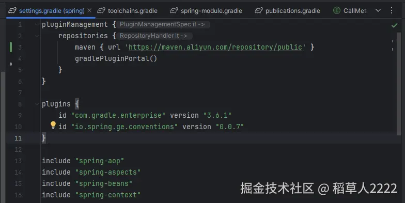Open the maven.aliyun.com repository URL

point(215,48)
